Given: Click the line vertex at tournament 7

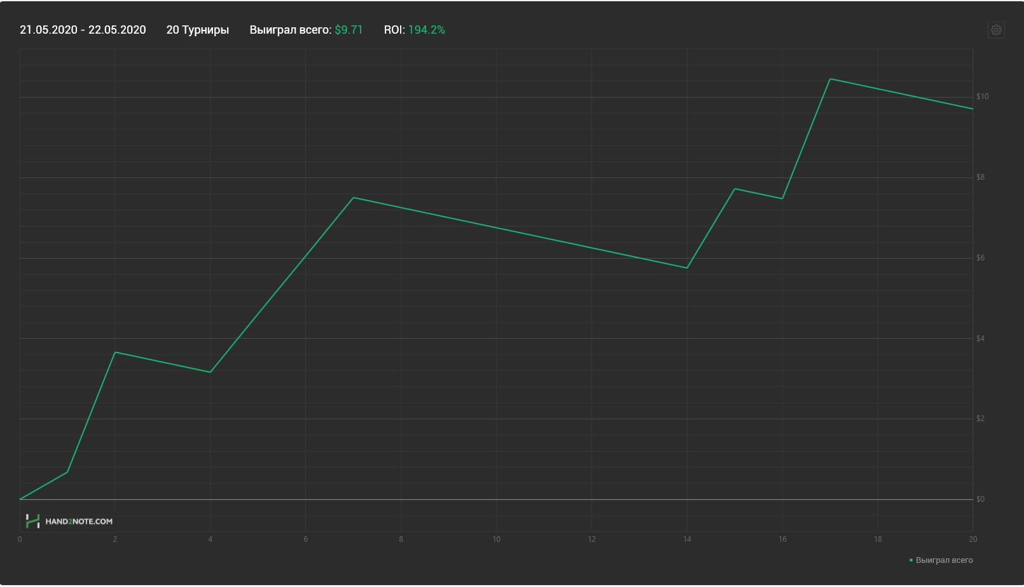Looking at the screenshot, I should [354, 198].
